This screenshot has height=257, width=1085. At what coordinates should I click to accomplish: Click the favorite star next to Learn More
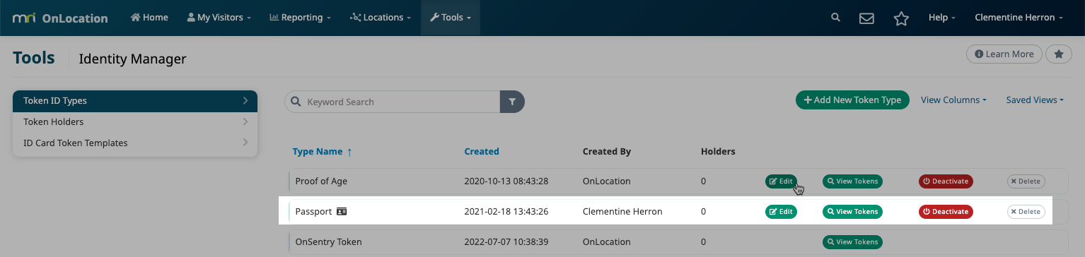coord(1058,54)
